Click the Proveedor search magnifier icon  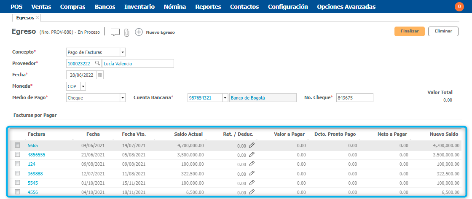click(x=97, y=63)
